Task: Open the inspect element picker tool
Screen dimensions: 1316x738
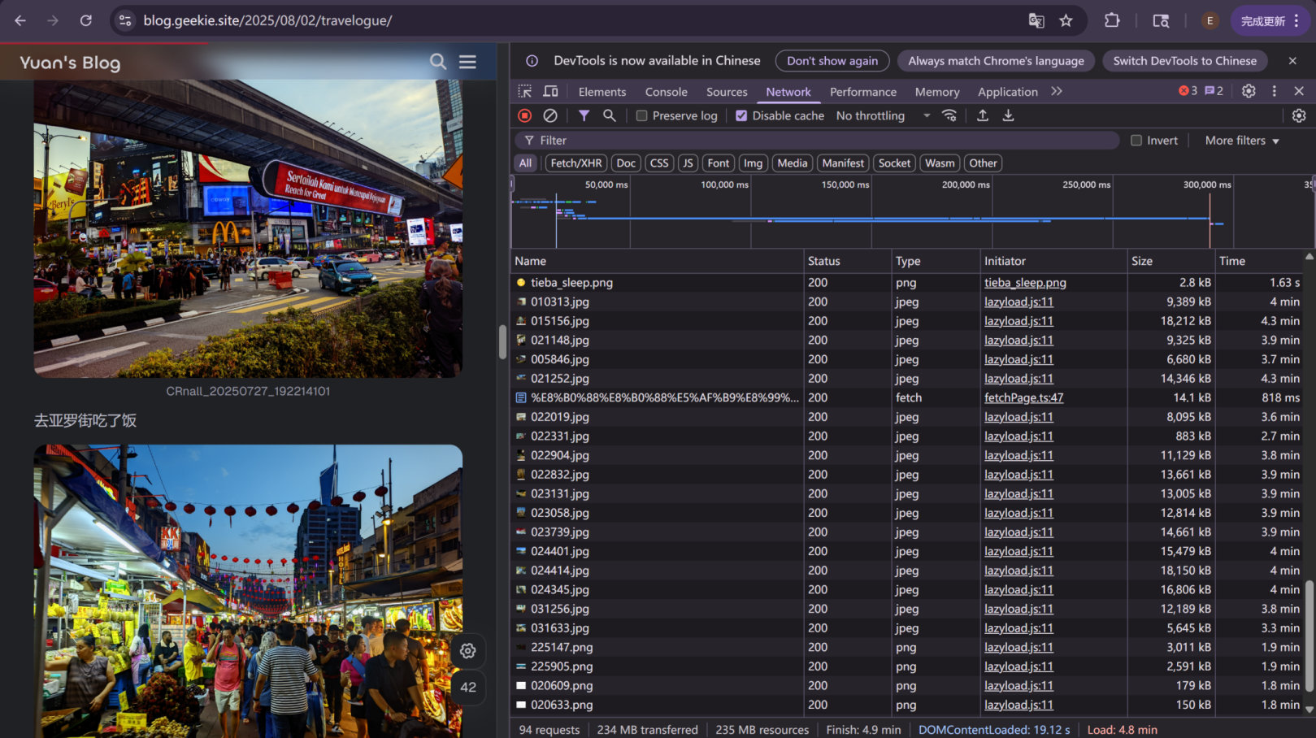Action: click(x=525, y=92)
